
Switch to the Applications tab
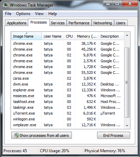17,23
